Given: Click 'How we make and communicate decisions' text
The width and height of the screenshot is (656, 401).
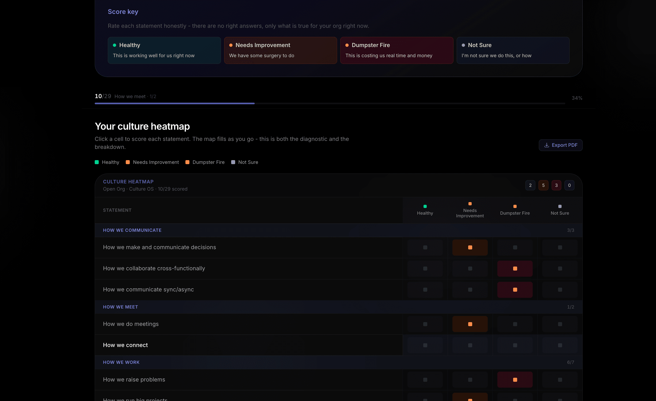Looking at the screenshot, I should coord(159,247).
